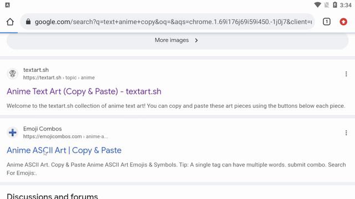This screenshot has height=199, width=355.
Task: Open Anime Text Art (Copy & Paste) link
Action: click(84, 91)
